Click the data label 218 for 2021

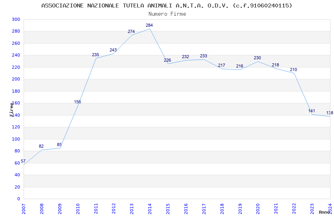click(x=275, y=65)
